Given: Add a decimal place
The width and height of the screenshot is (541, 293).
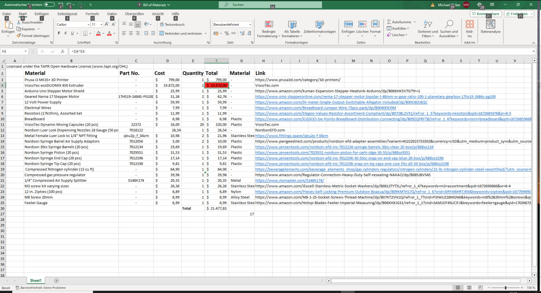Looking at the screenshot, I should pos(242,33).
